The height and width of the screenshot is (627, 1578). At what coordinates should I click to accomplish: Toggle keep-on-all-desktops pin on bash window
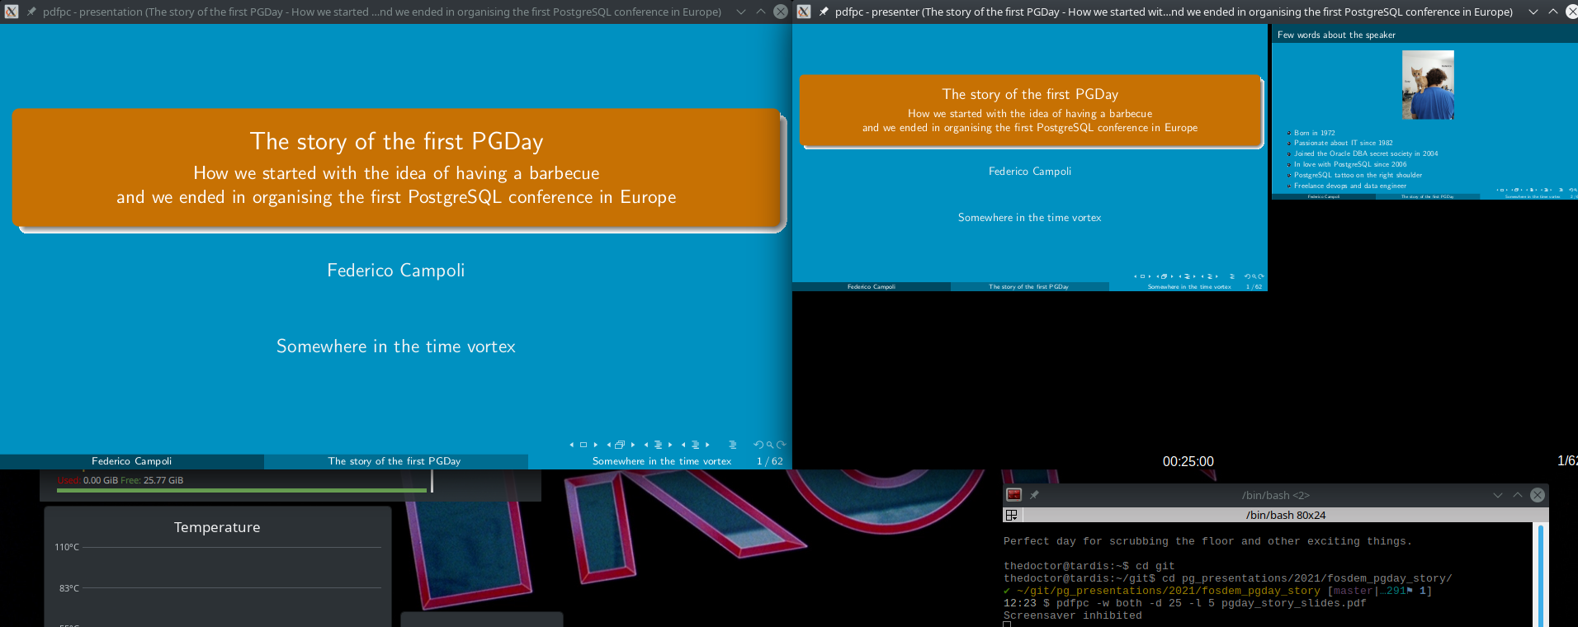click(1034, 495)
